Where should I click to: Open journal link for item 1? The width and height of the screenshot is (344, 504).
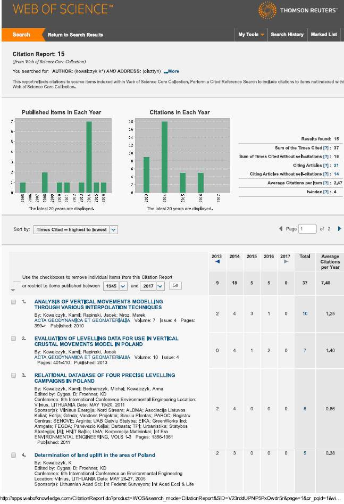82,320
